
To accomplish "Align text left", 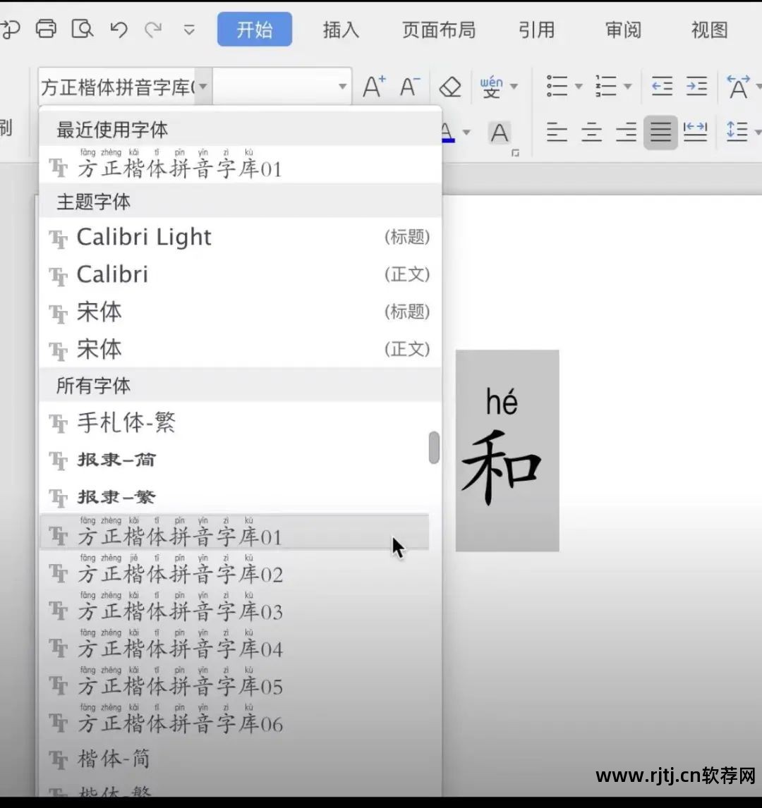I will click(x=557, y=132).
